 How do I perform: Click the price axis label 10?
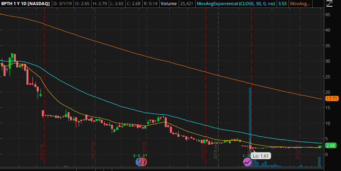click(328, 123)
